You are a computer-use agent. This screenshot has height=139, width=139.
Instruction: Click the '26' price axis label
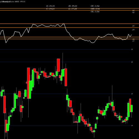coord(132,62)
